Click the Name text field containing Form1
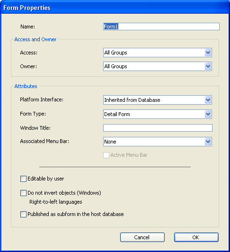Screen dimensions: 230x252 [x=161, y=27]
